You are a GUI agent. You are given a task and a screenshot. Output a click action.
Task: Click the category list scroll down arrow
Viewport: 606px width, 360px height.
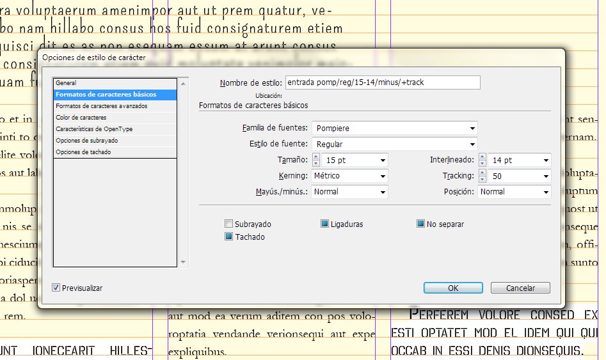tap(183, 262)
